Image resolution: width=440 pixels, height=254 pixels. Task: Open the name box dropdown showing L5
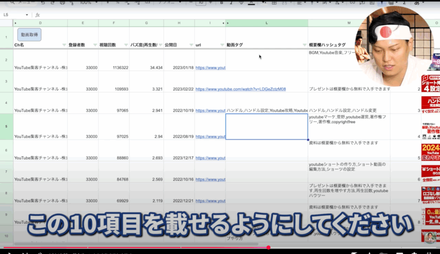point(27,15)
